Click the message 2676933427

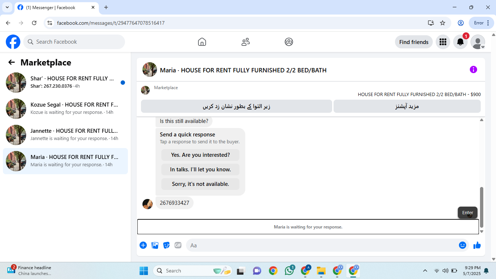[x=174, y=203]
